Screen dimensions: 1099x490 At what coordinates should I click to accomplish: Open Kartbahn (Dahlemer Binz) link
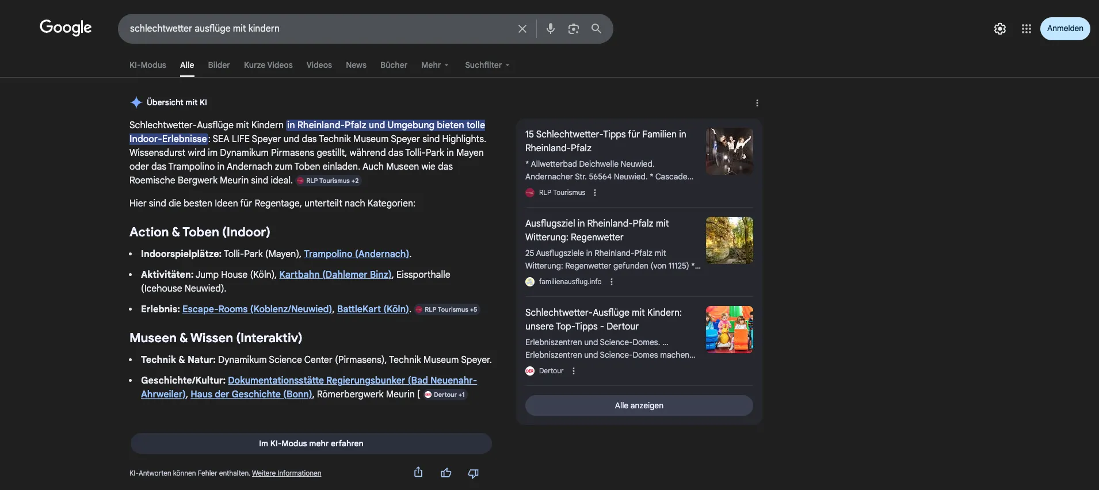335,274
